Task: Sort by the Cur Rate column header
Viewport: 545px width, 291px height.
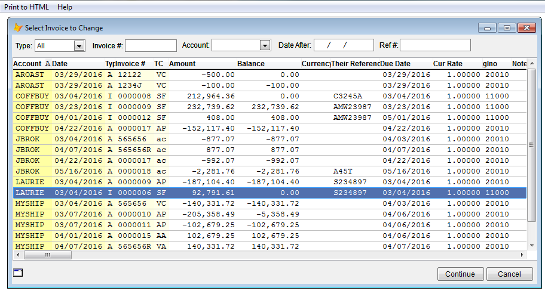Action: click(457, 64)
